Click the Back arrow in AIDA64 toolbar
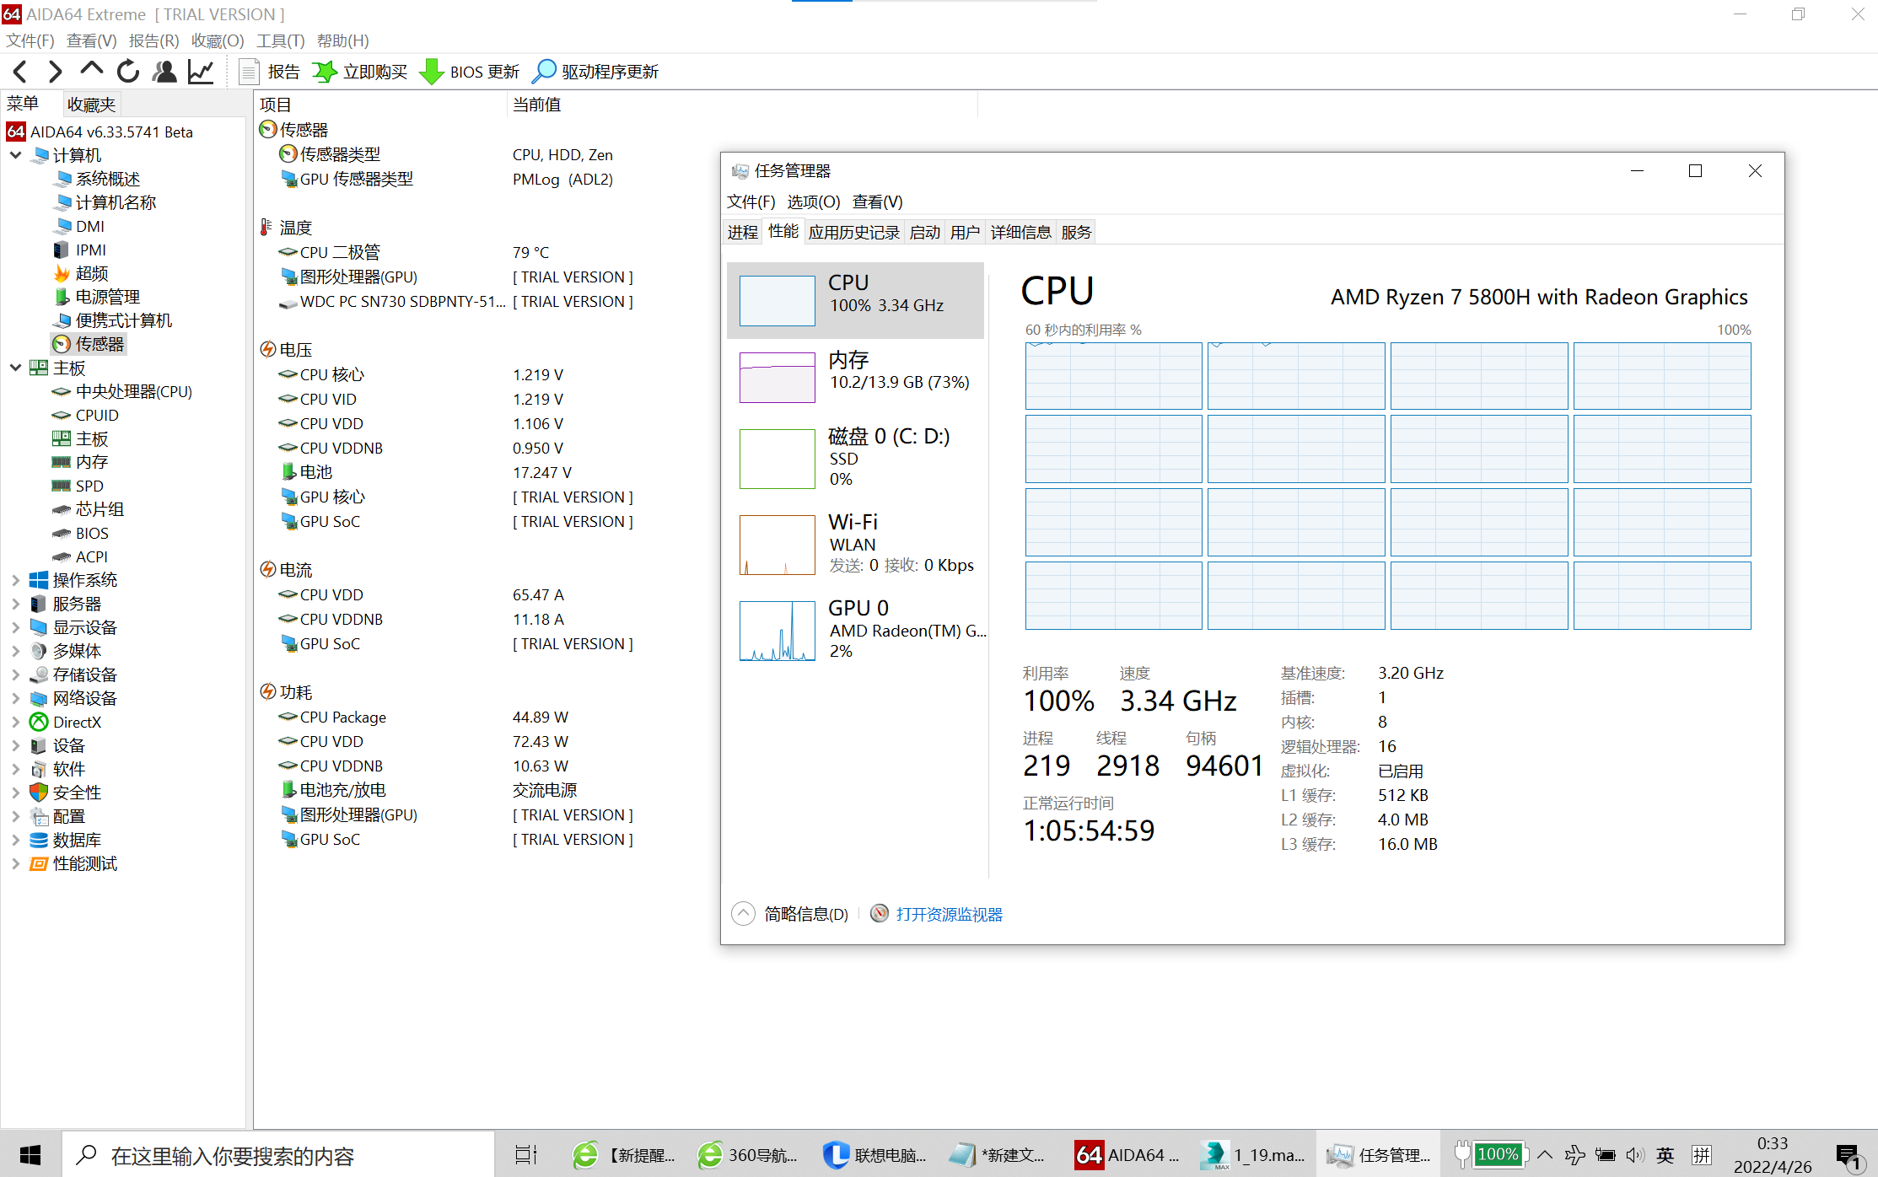 20,72
